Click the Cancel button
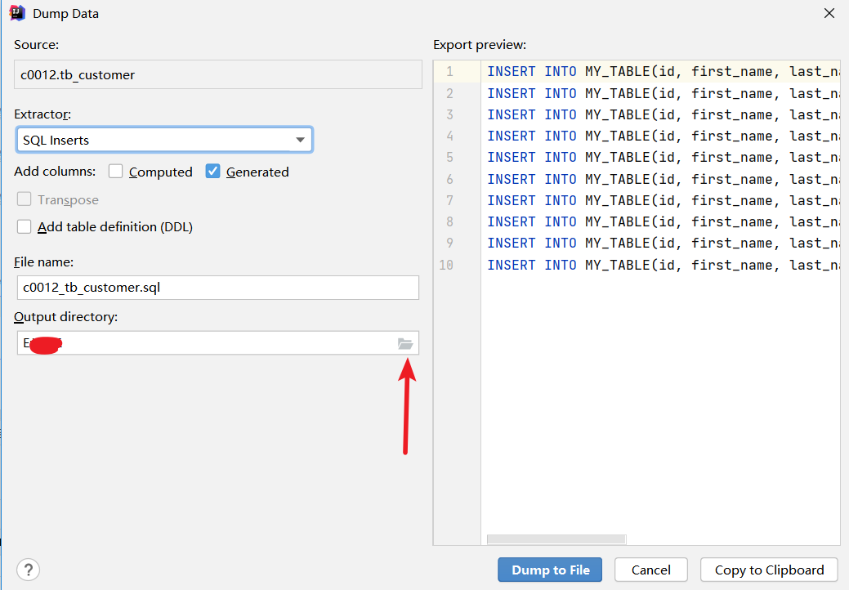849x590 pixels. pyautogui.click(x=650, y=570)
